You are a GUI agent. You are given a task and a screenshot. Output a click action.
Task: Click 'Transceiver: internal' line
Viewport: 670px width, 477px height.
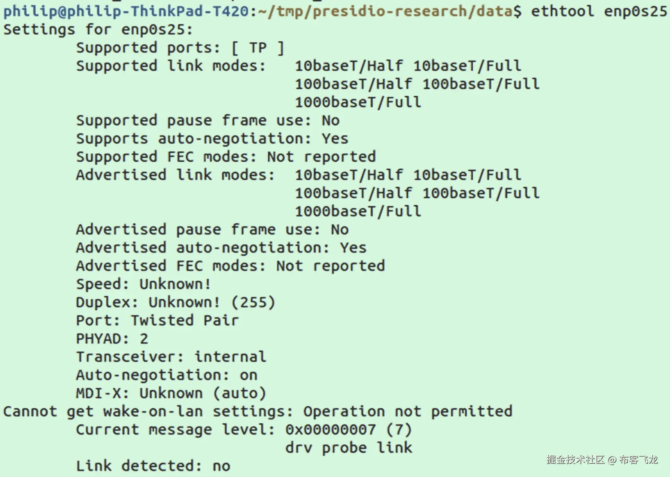(x=171, y=357)
